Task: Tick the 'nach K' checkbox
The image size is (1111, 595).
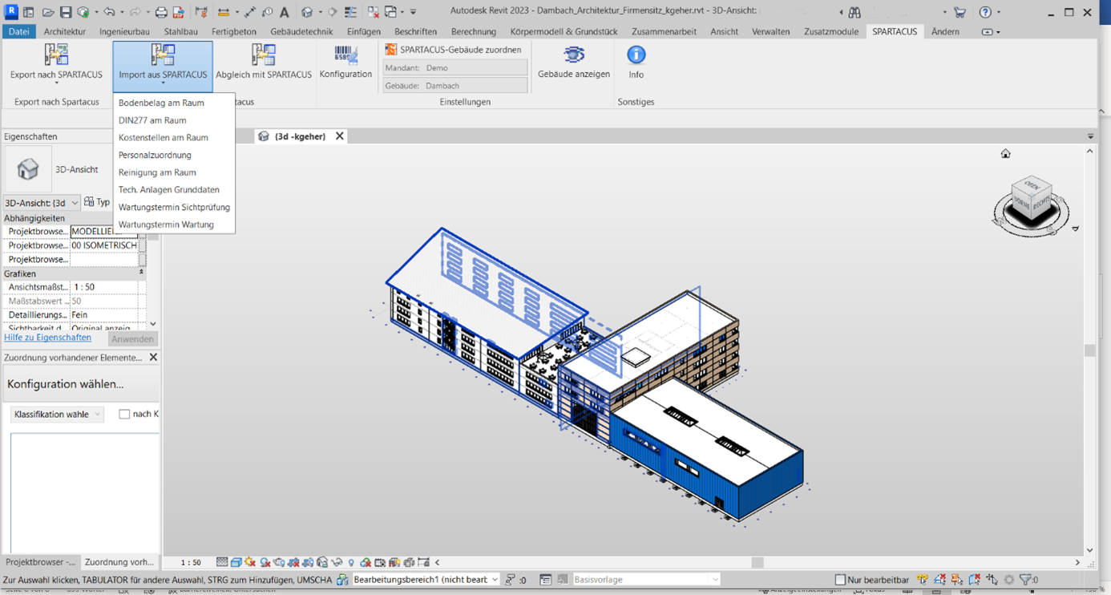Action: click(124, 414)
